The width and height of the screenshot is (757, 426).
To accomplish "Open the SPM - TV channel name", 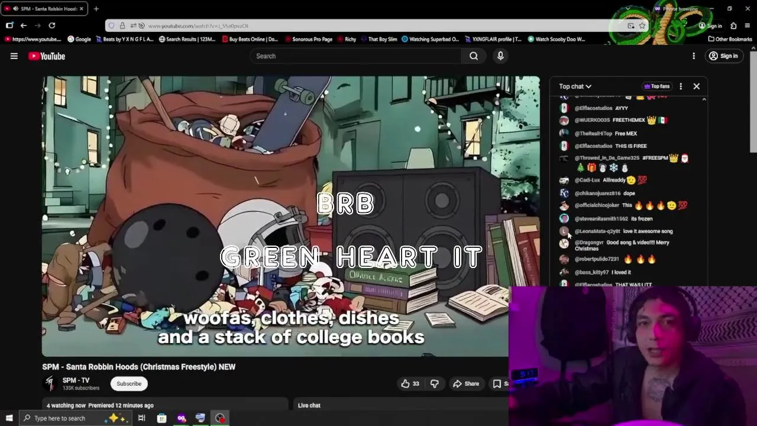I will 76,380.
